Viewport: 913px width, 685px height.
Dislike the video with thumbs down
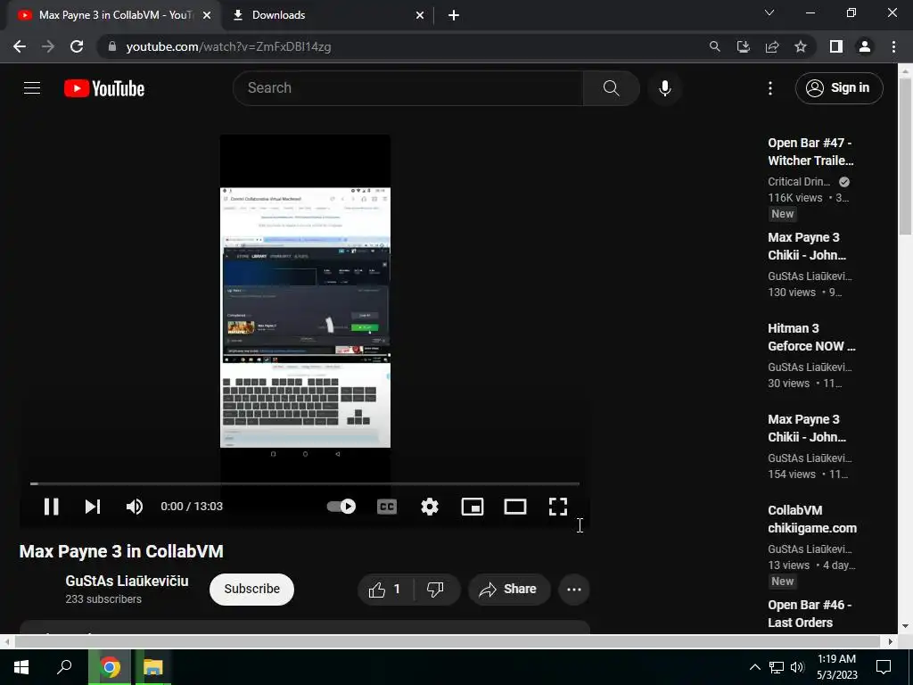pyautogui.click(x=435, y=590)
